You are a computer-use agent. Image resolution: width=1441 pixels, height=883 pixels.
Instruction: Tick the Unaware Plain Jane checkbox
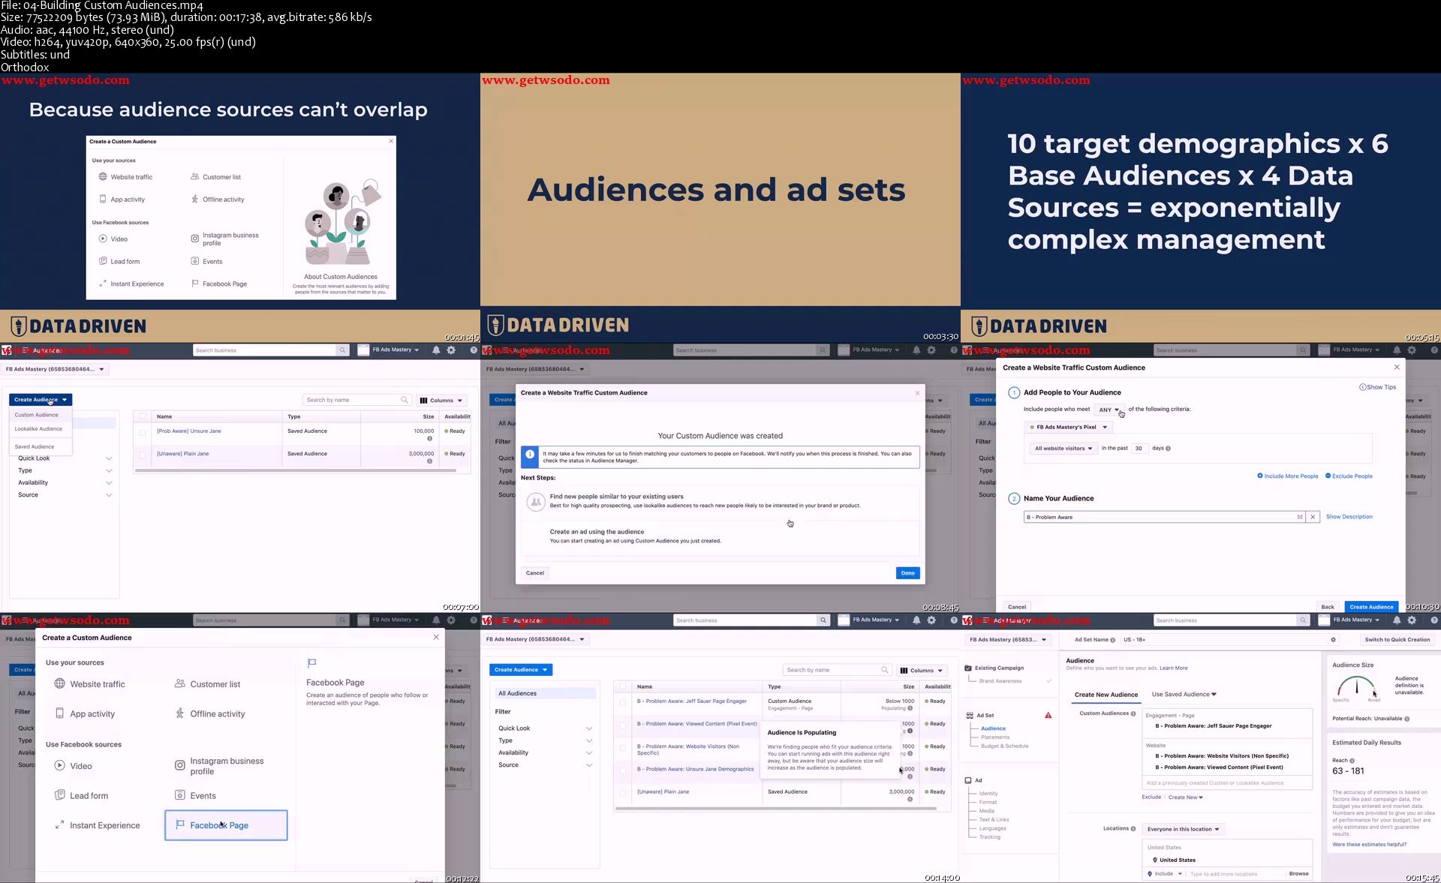143,455
